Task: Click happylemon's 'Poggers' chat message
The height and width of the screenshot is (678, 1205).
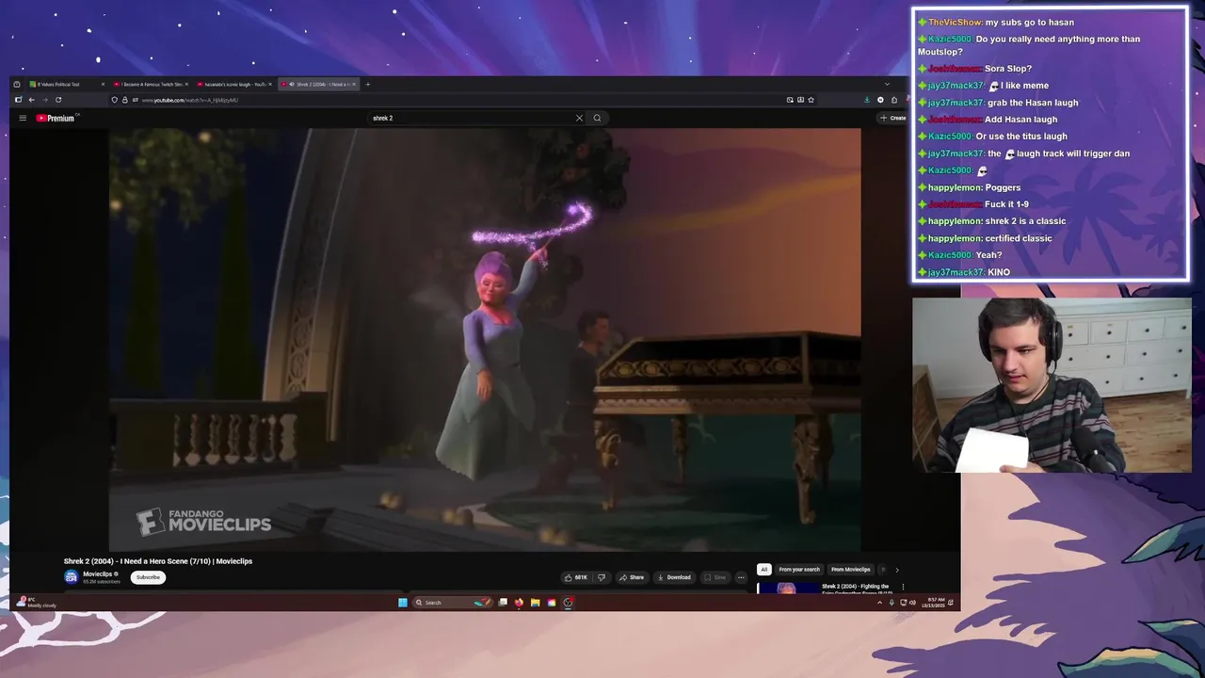Action: tap(1003, 187)
